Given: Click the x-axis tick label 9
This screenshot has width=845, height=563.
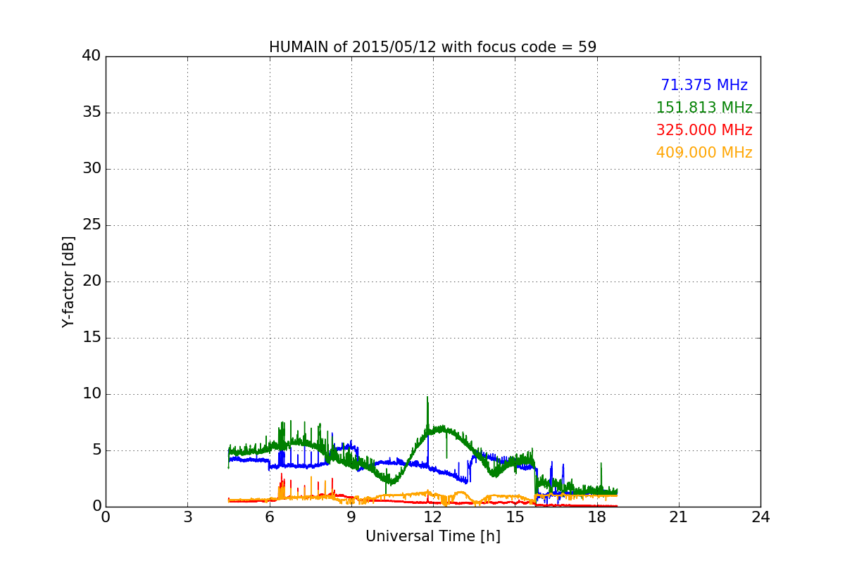Looking at the screenshot, I should tap(351, 517).
